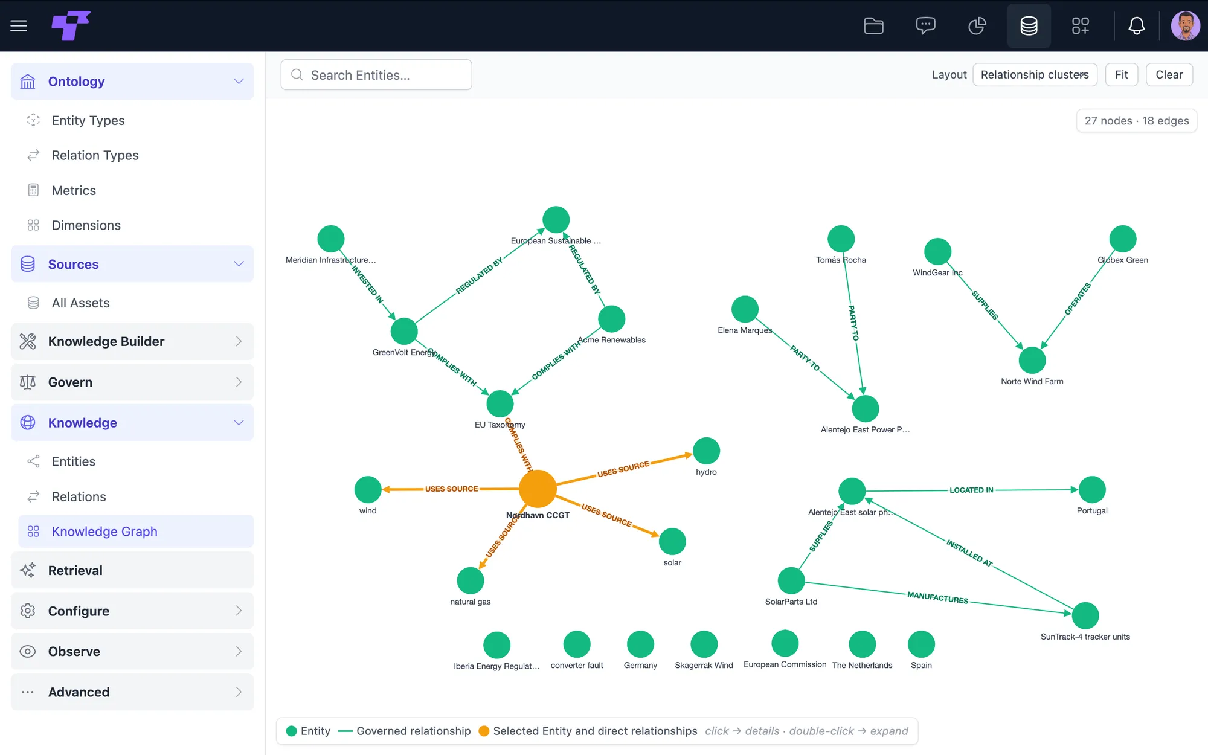The image size is (1208, 755).
Task: Open the folder icon in top bar
Action: tap(873, 26)
